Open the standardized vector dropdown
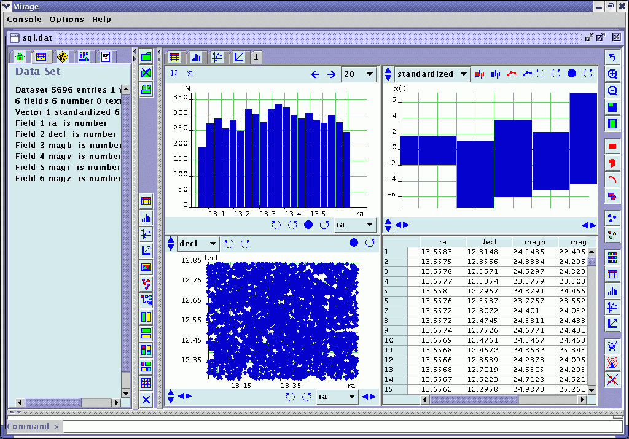The image size is (629, 439). tap(432, 74)
